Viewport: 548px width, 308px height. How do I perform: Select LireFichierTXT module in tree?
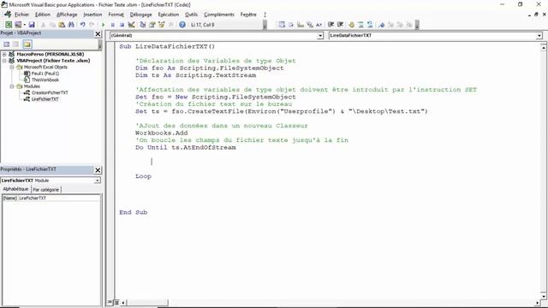[45, 99]
